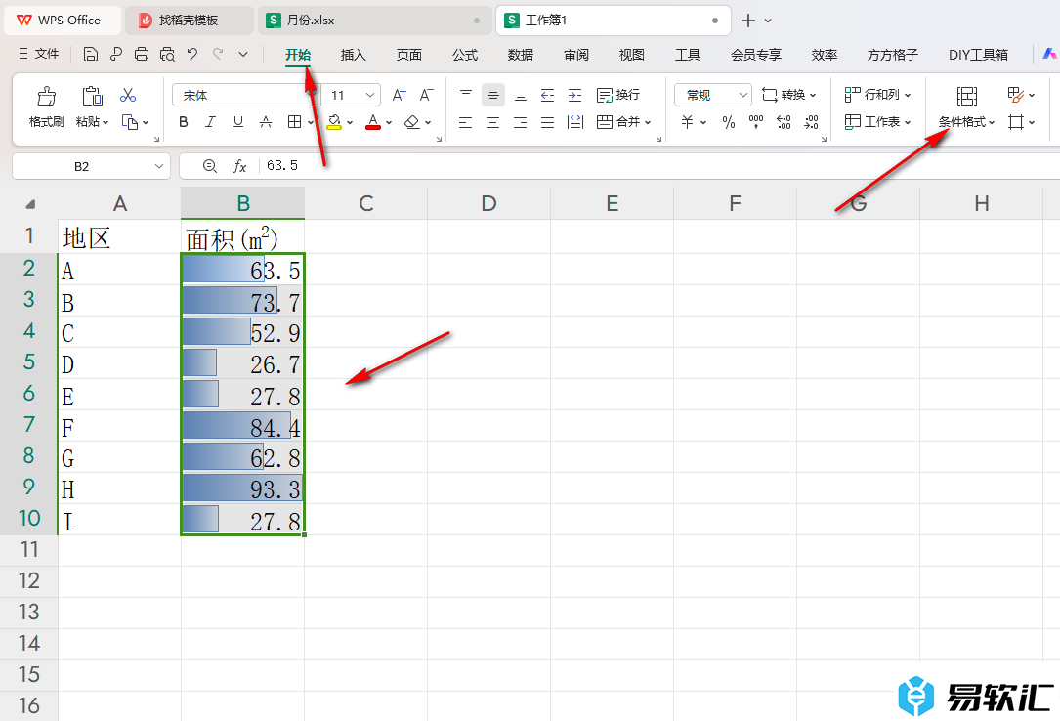
Task: Click the fx insert function icon
Action: (x=239, y=166)
